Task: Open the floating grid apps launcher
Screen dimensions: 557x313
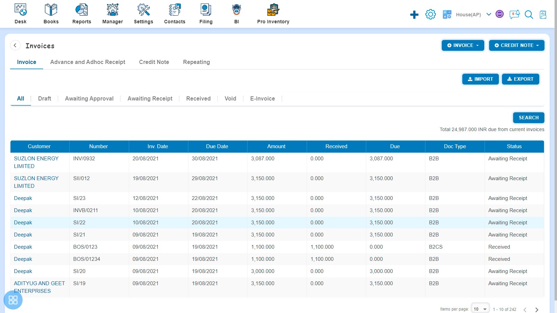Action: 13,300
